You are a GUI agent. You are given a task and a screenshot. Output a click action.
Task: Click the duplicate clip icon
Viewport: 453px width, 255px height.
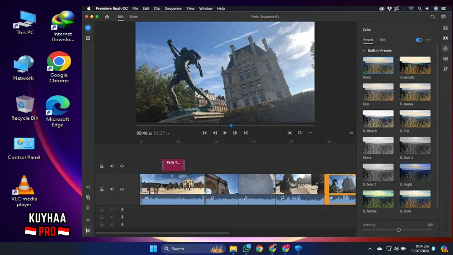pyautogui.click(x=88, y=197)
